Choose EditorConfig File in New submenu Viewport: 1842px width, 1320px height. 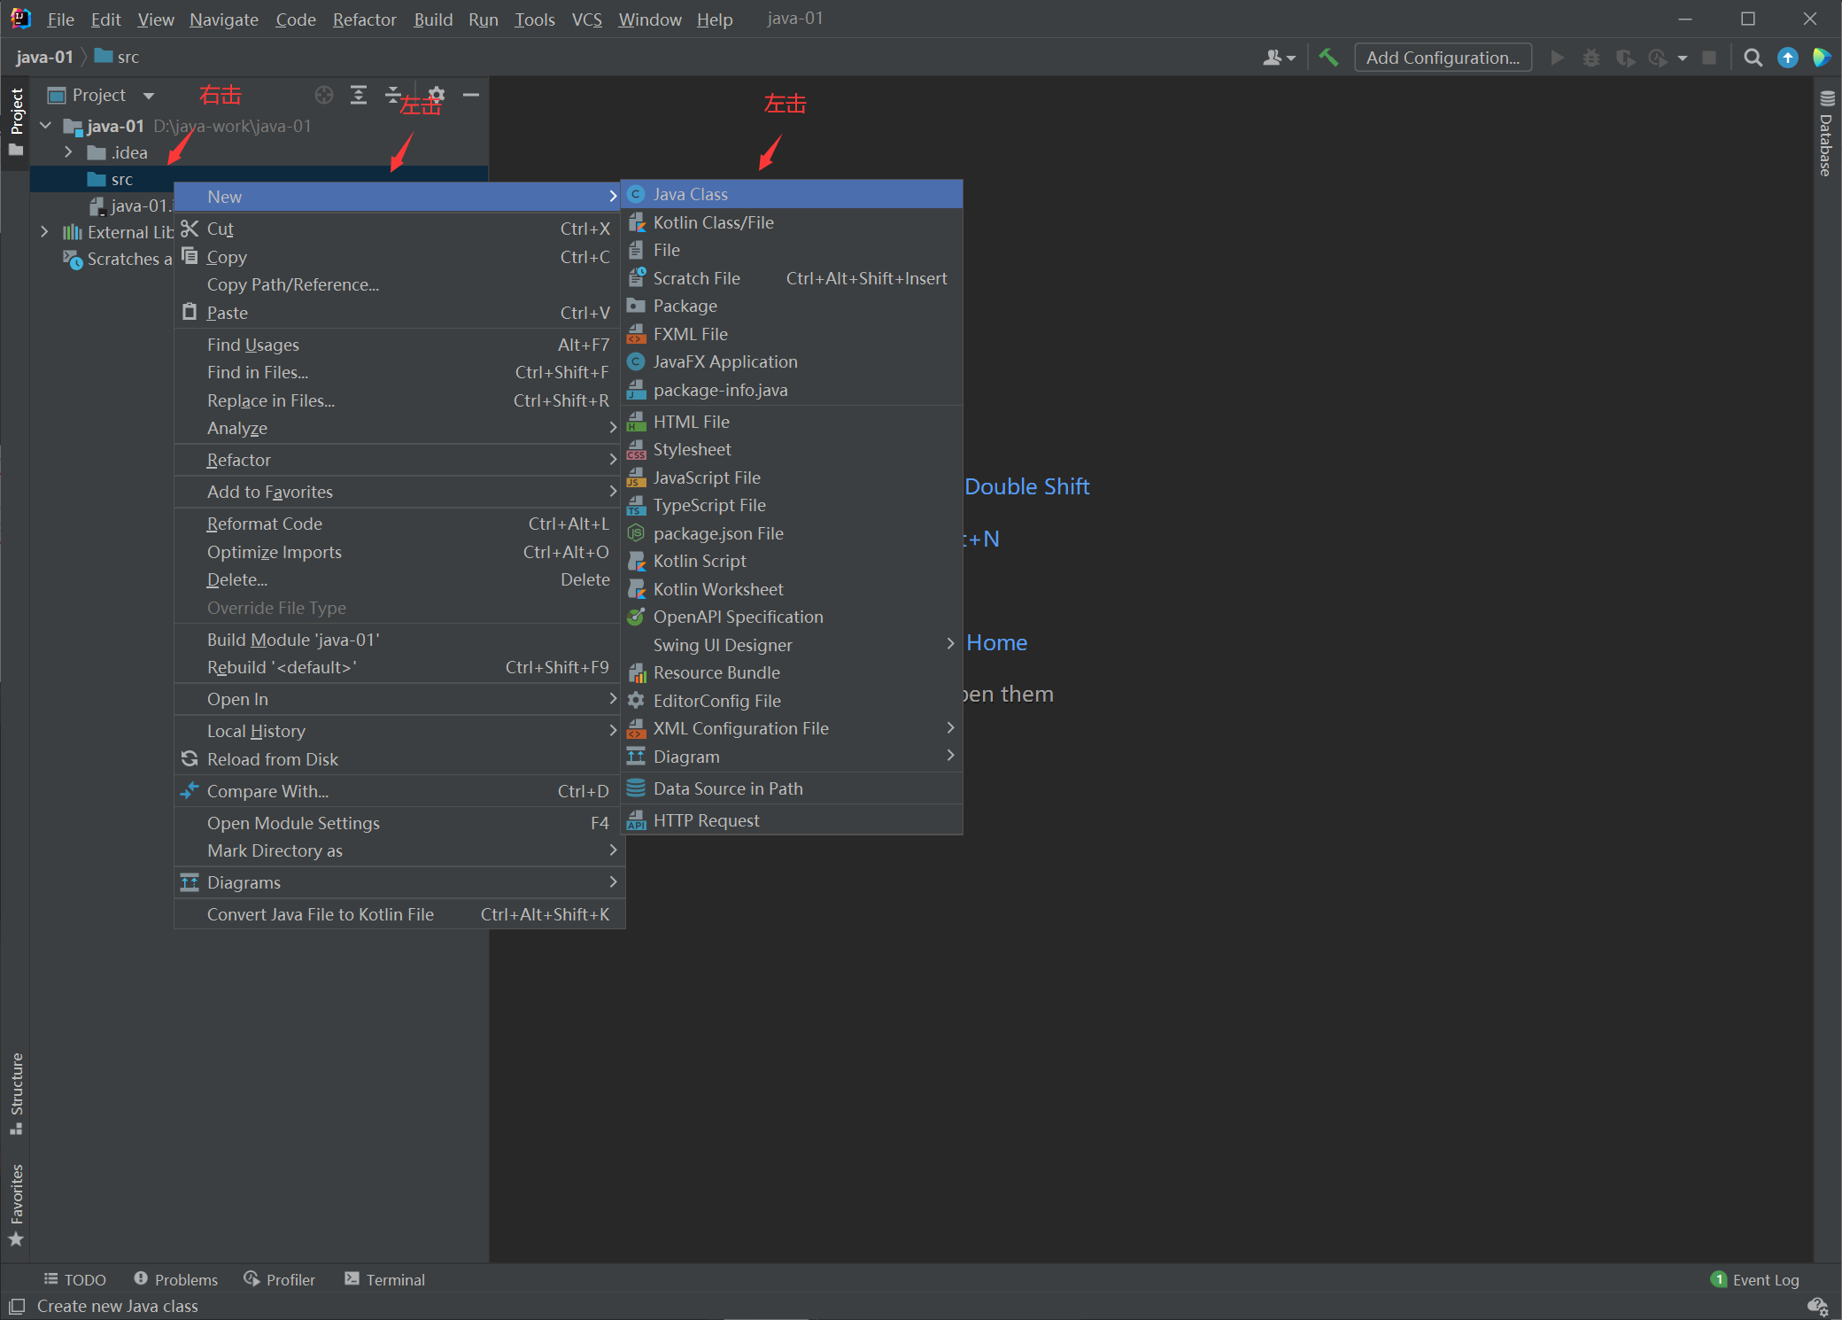[x=791, y=701]
